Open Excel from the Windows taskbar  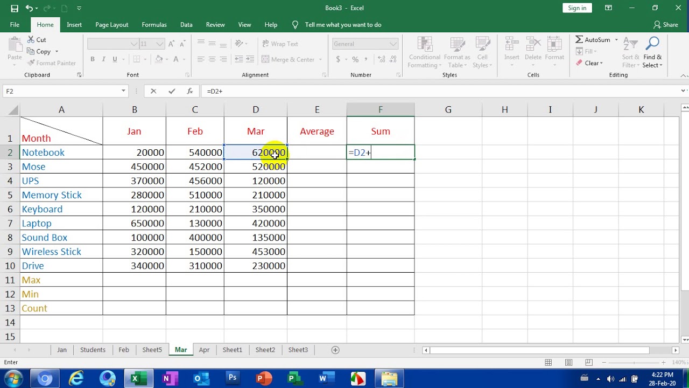coord(139,378)
